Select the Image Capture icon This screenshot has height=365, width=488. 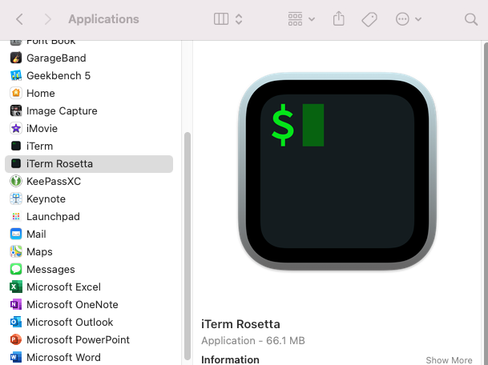[16, 110]
